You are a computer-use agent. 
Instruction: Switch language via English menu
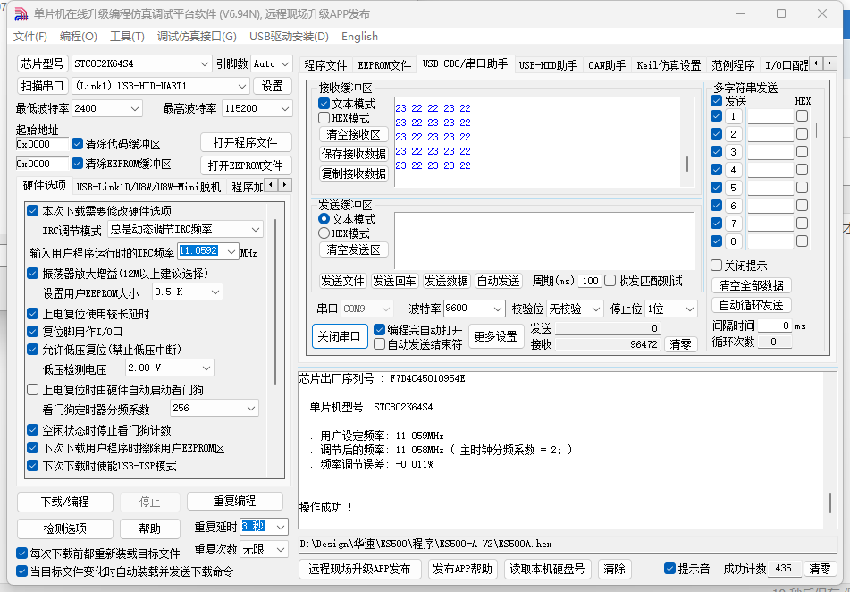[359, 37]
